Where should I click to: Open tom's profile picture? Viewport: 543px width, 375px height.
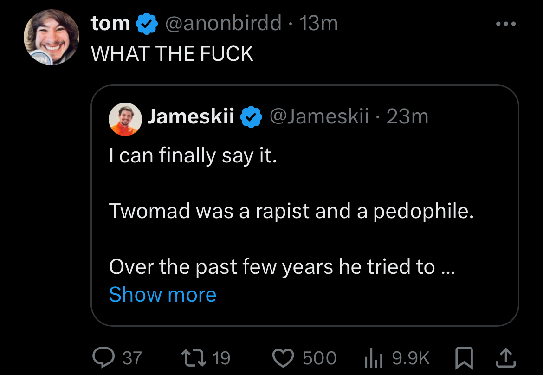point(52,37)
